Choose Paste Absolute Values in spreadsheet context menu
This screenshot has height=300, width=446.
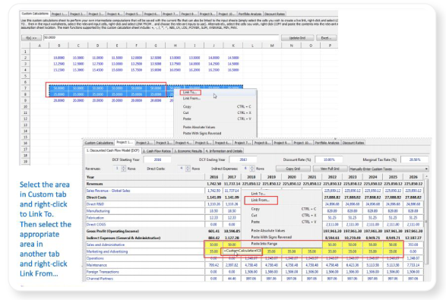(x=199, y=127)
